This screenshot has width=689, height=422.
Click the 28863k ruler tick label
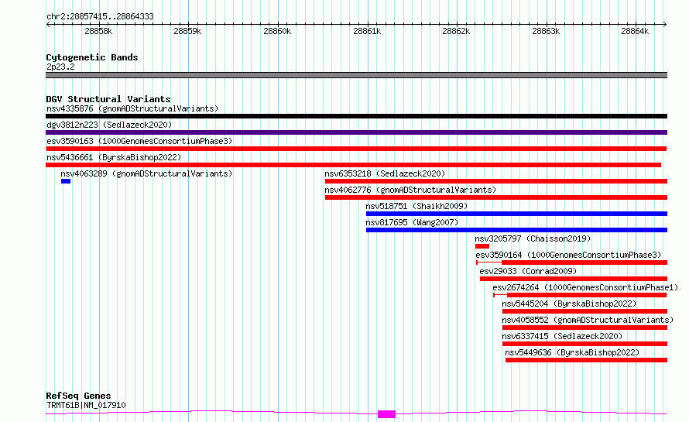(x=546, y=31)
